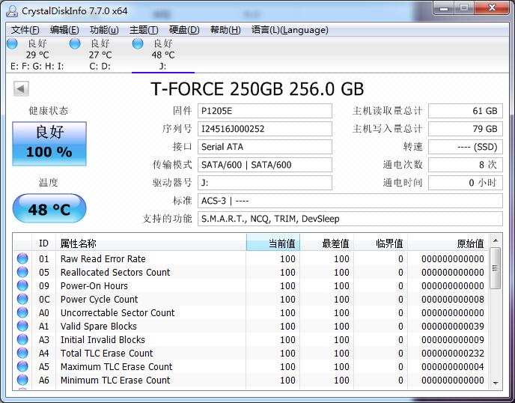Open the 主题(T) menu

point(144,30)
